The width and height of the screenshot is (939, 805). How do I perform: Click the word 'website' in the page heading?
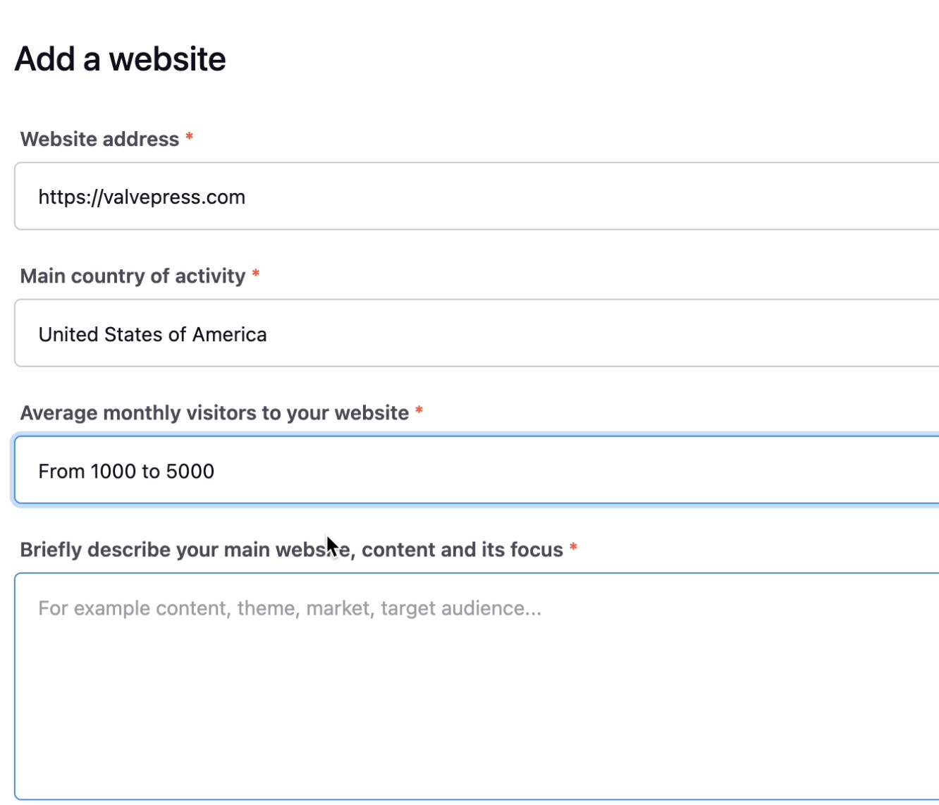pos(167,59)
